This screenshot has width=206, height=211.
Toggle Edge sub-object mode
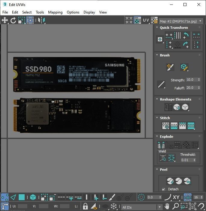[x=13, y=197]
